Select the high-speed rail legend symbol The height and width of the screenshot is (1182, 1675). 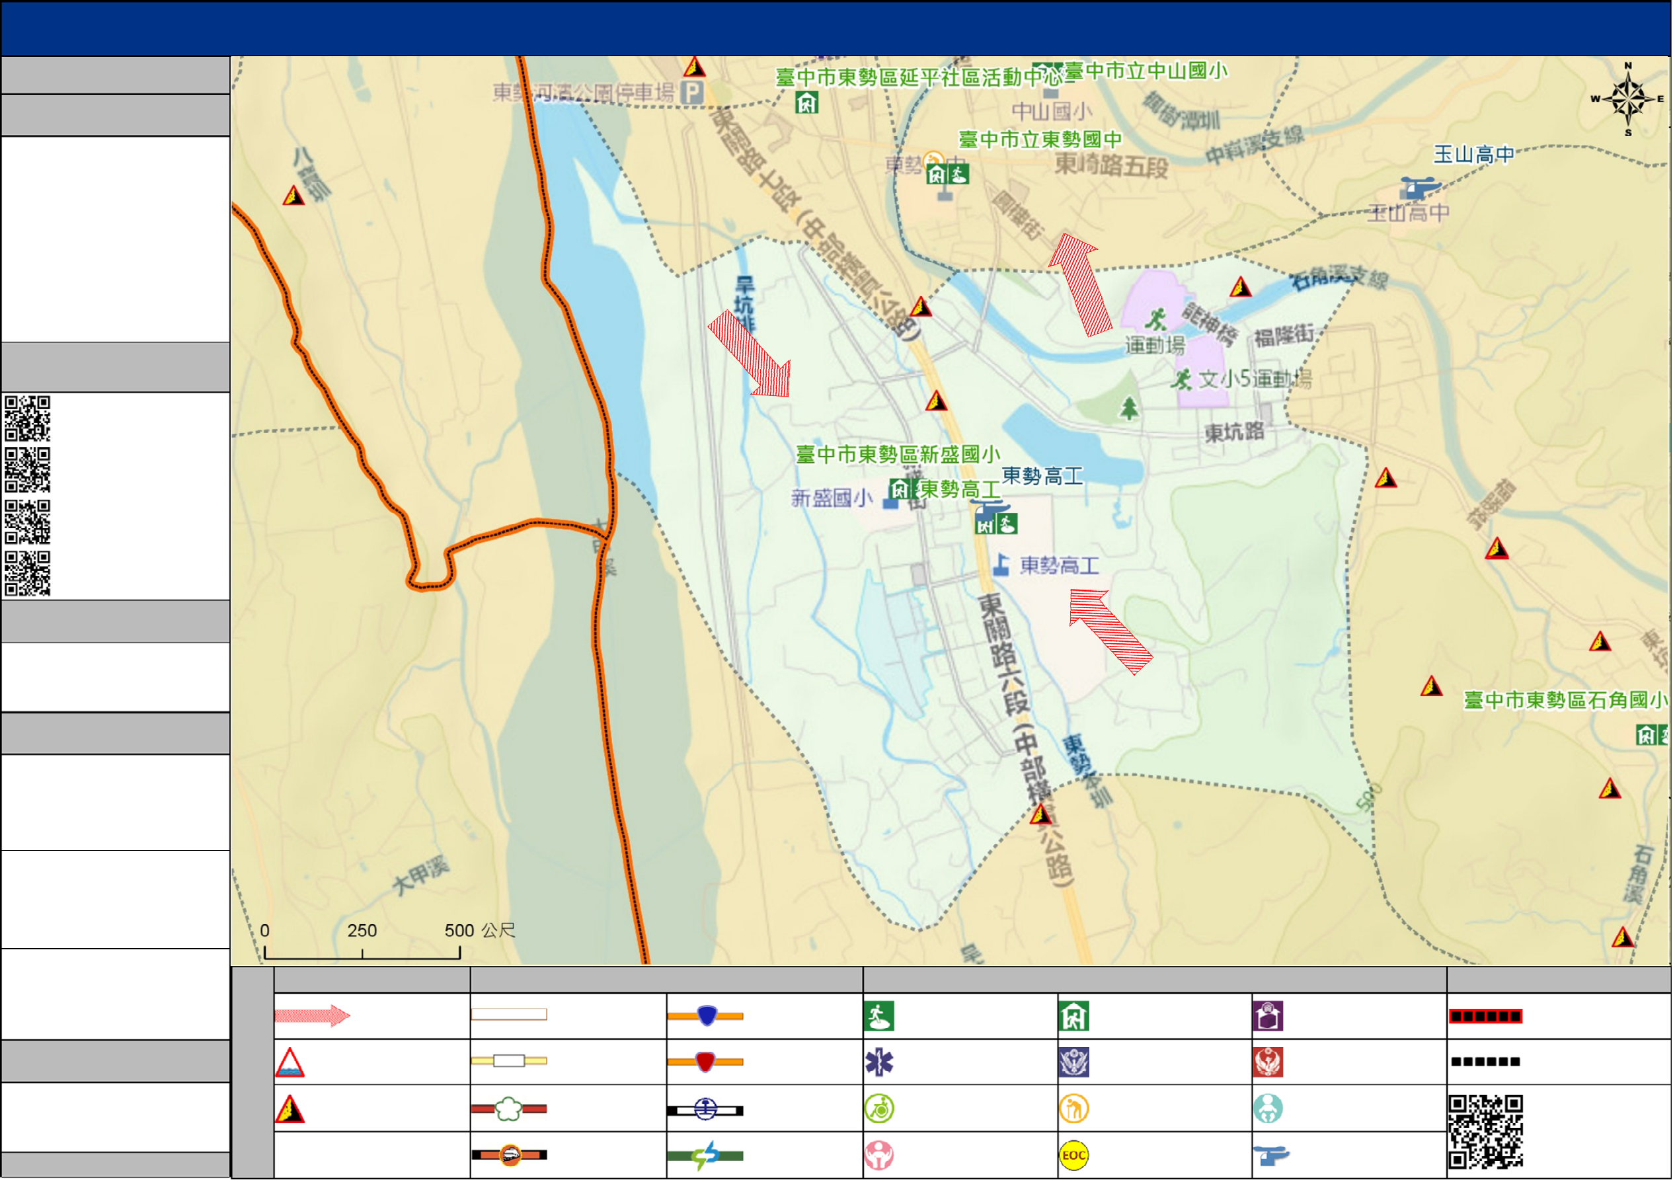tap(509, 1156)
